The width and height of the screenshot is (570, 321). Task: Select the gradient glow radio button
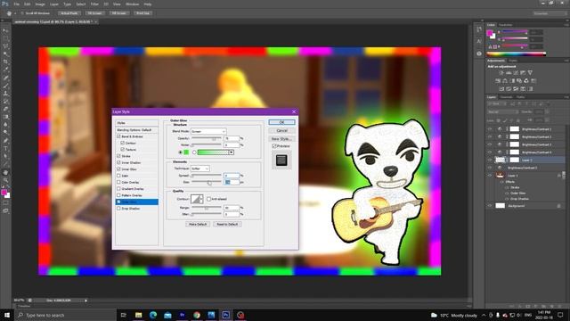tap(194, 152)
